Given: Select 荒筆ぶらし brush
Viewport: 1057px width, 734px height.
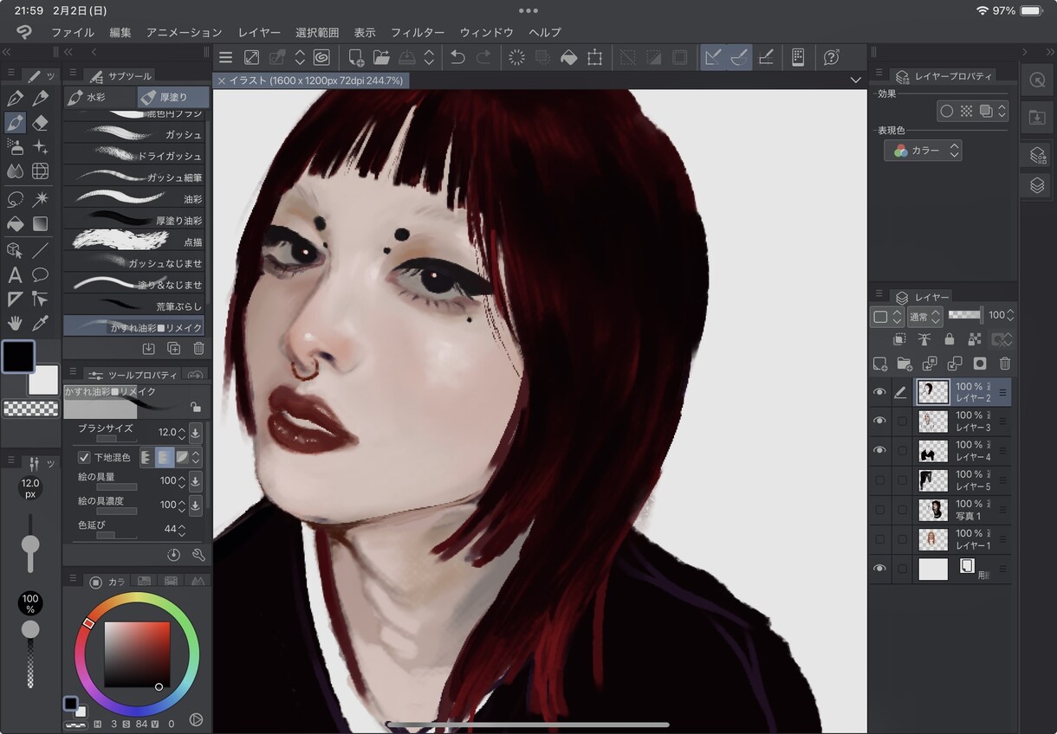Looking at the screenshot, I should [134, 306].
